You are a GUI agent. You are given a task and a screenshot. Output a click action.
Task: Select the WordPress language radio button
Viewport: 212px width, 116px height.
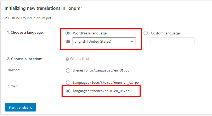click(68, 33)
